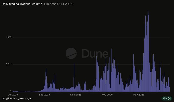Click the verified checkmark icon beside 19h
This screenshot has height=102, width=174.
169,99
